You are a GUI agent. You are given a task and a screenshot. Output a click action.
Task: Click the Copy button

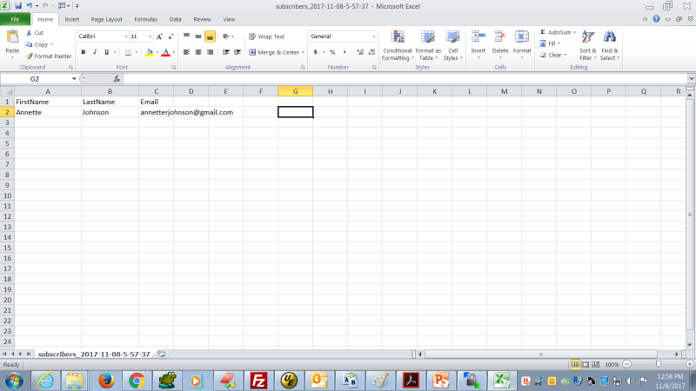click(x=37, y=44)
